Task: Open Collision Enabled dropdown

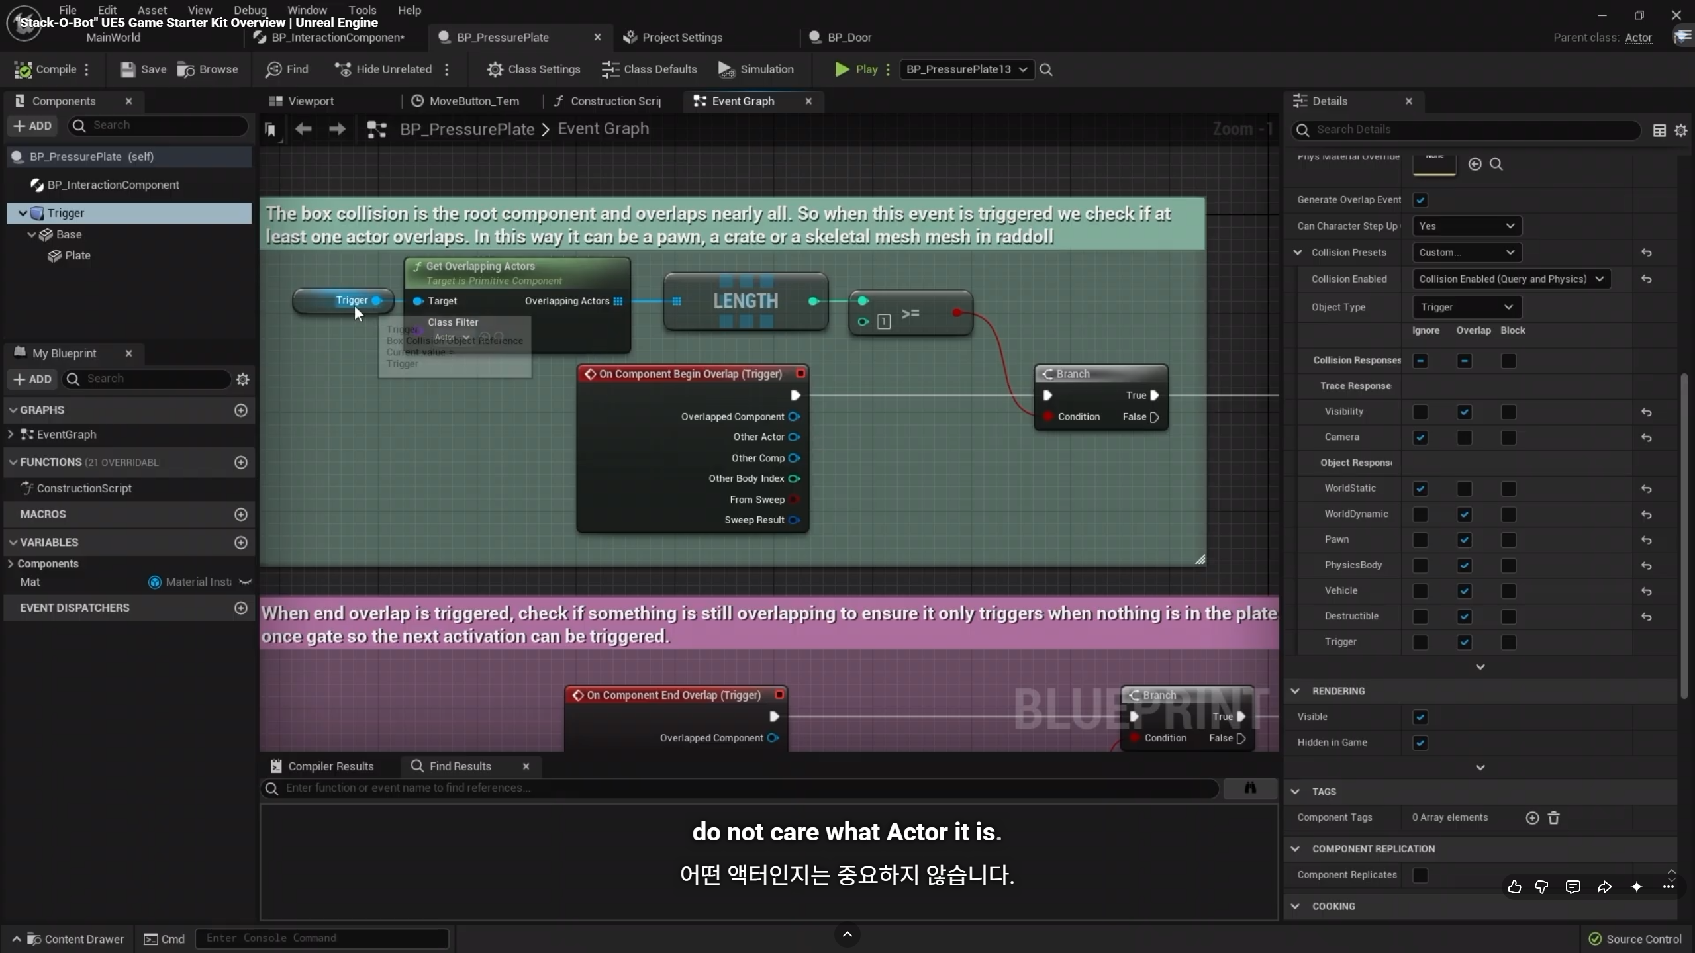Action: [x=1511, y=279]
